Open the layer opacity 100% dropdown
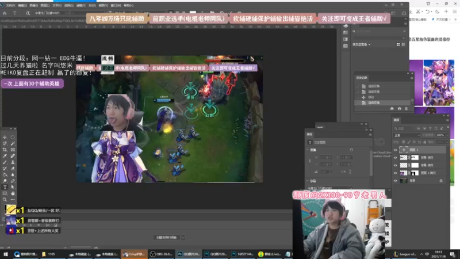Viewport: 460px width, 259px height. tap(447, 135)
